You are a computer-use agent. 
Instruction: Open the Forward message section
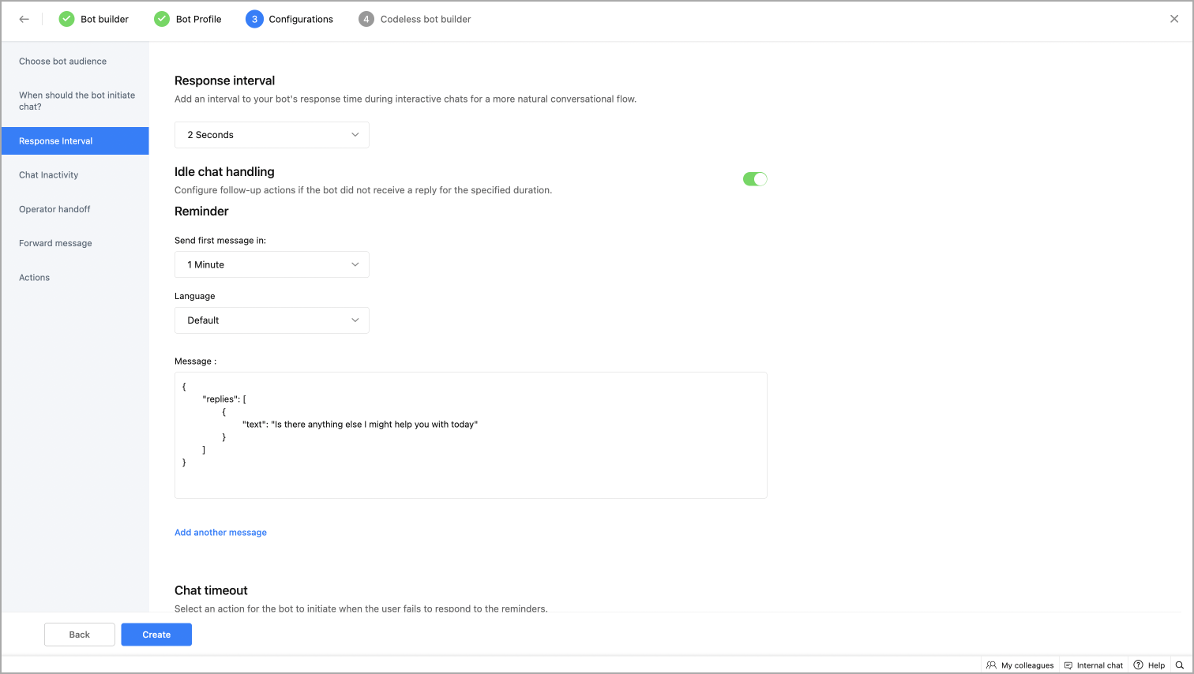coord(55,243)
